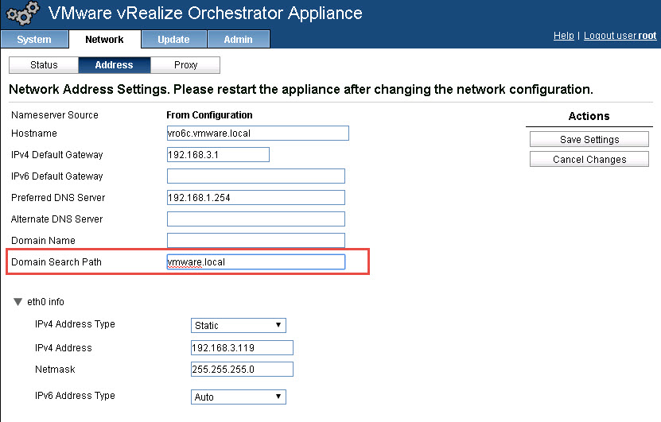Open the Help link
Viewport: 661px width, 422px height.
[x=563, y=36]
